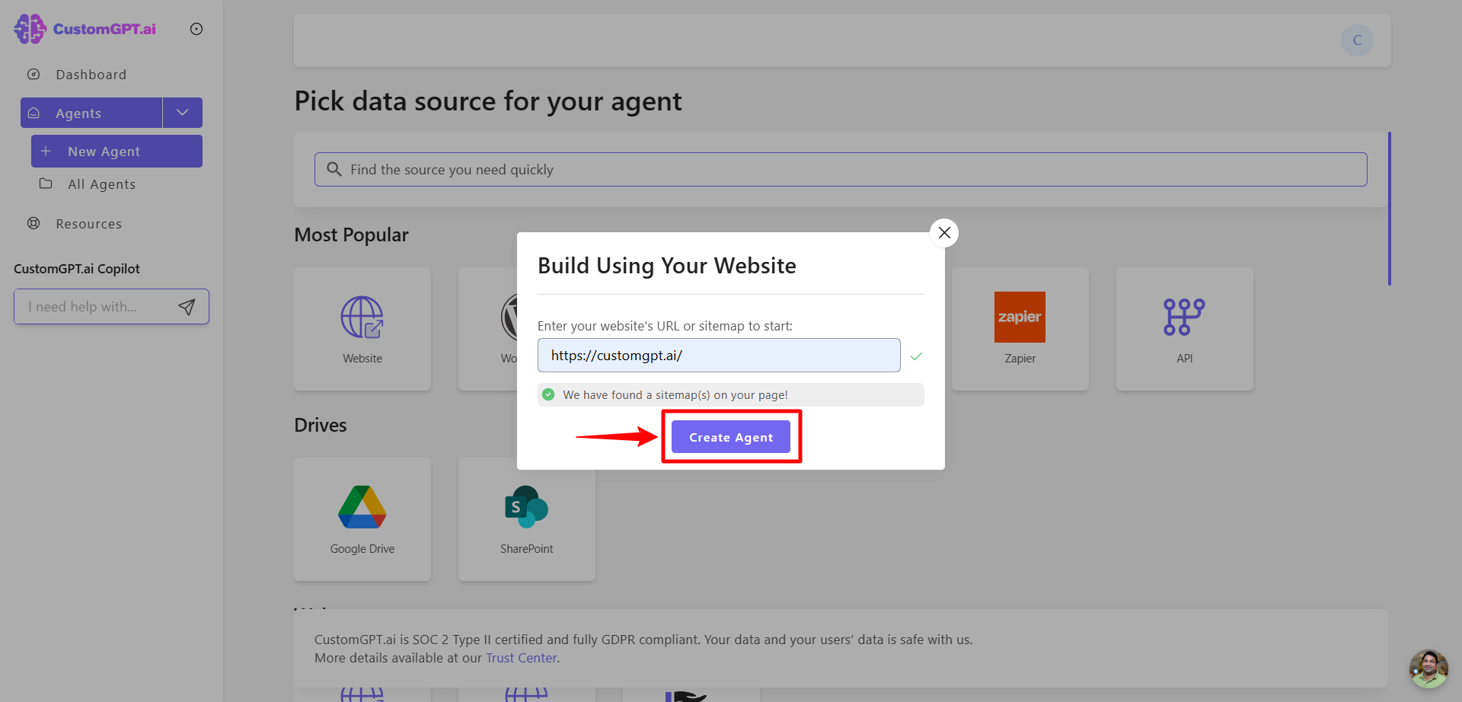
Task: Click the 'Most Popular' section heading
Action: 352,235
